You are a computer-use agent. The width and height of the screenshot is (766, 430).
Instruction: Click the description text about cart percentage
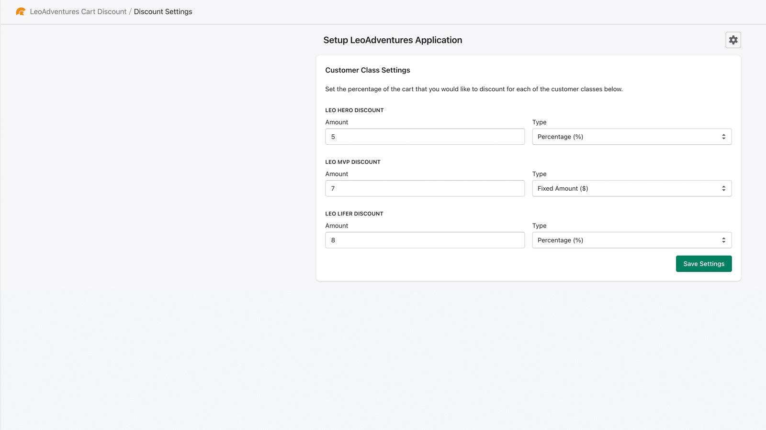(x=474, y=89)
